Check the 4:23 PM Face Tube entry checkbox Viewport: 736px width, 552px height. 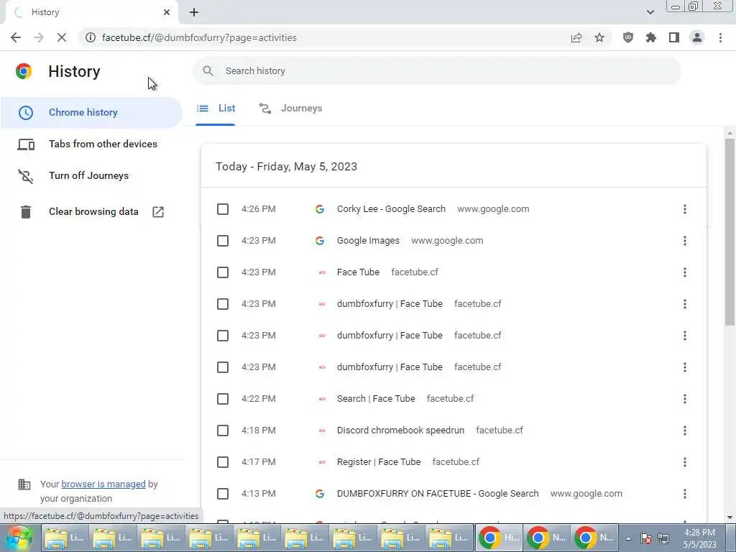[223, 272]
